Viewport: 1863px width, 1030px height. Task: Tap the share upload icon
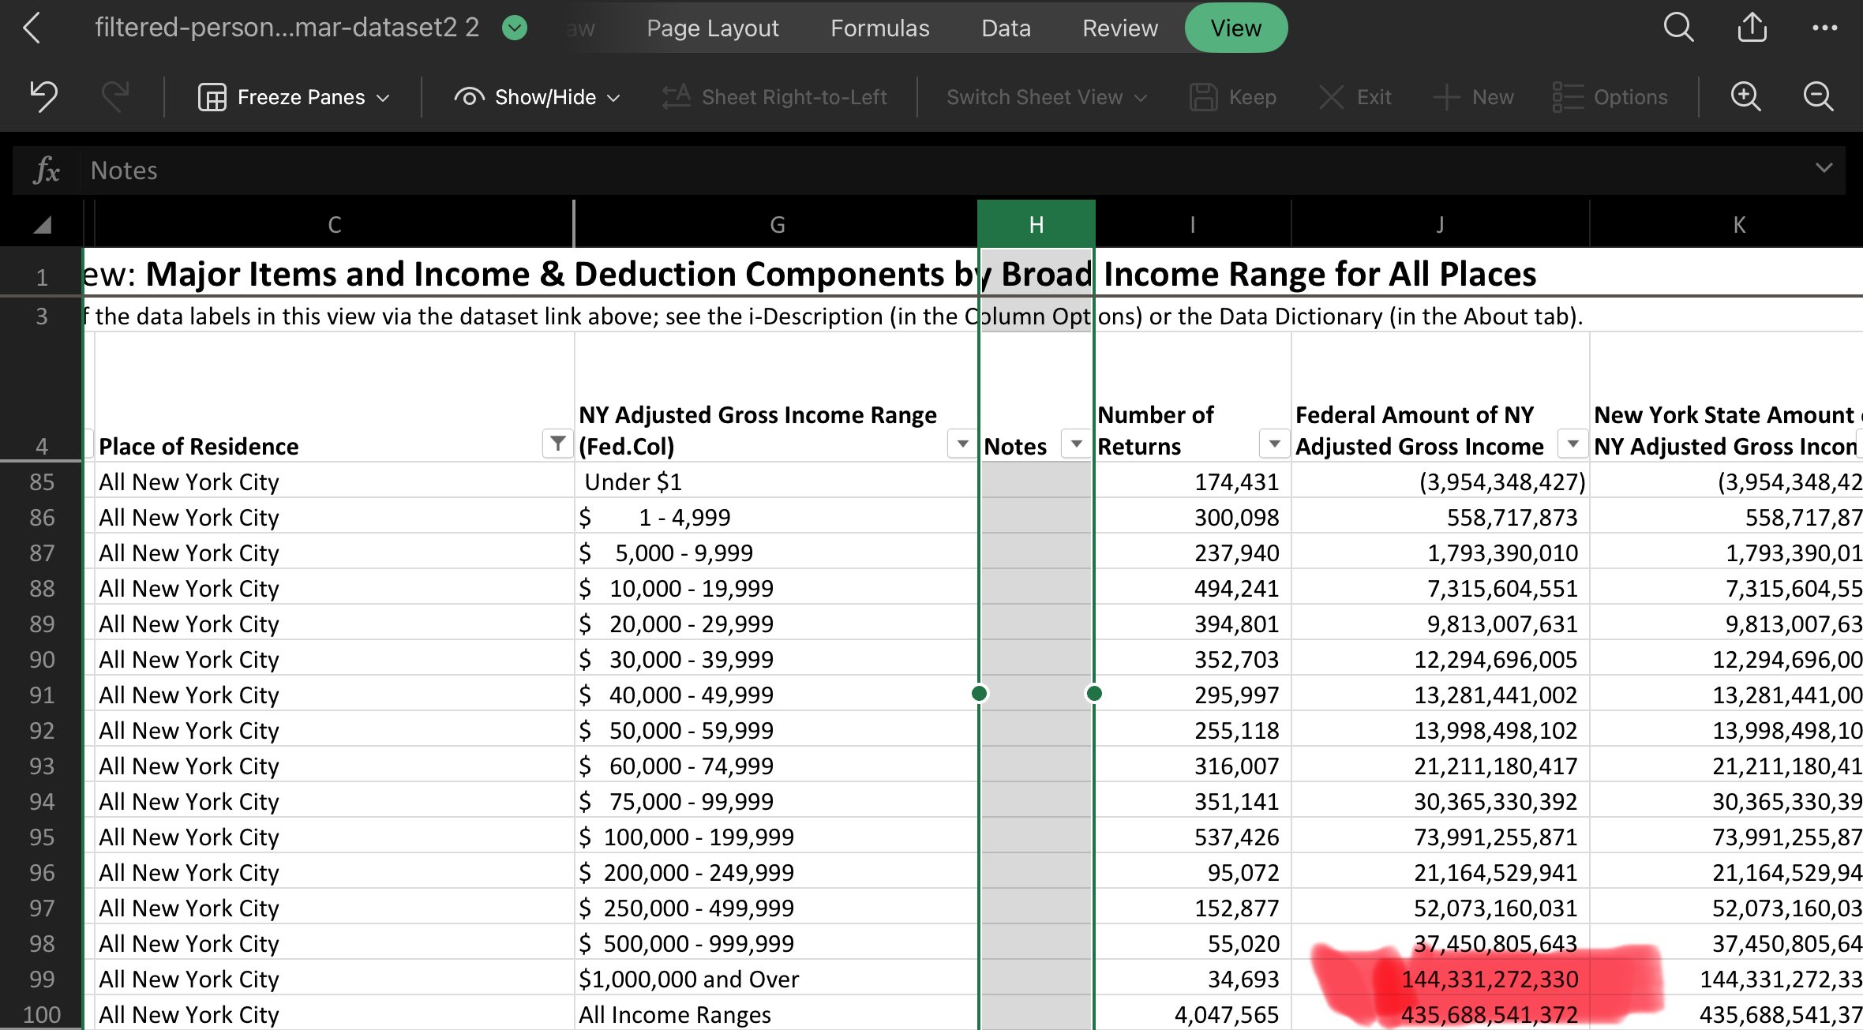pyautogui.click(x=1752, y=28)
